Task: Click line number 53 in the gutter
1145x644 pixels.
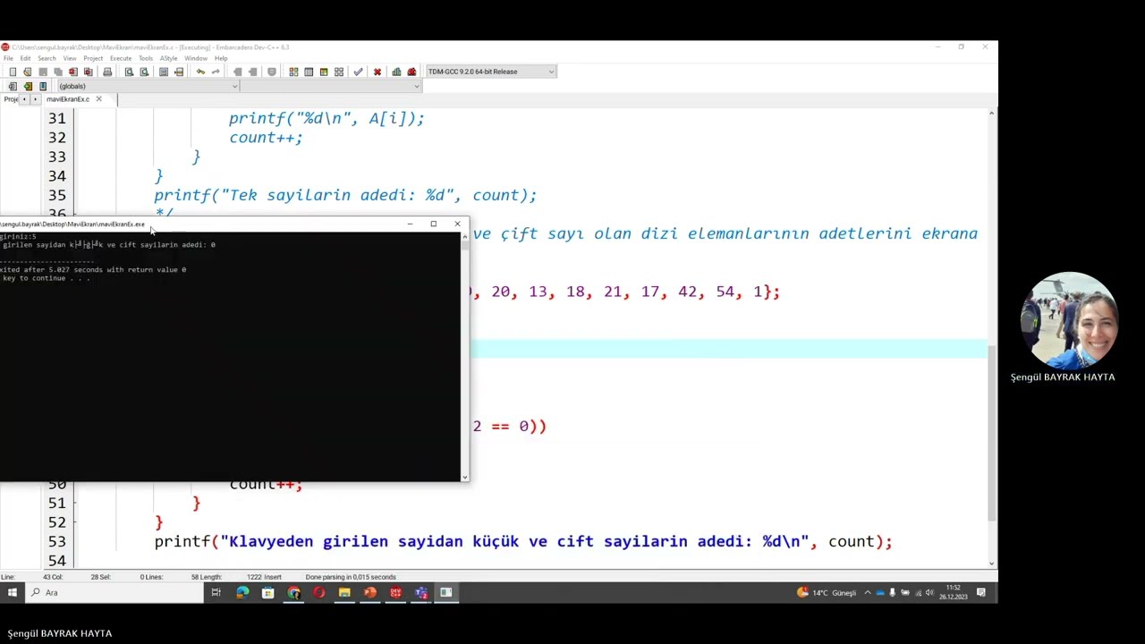Action: pos(57,541)
